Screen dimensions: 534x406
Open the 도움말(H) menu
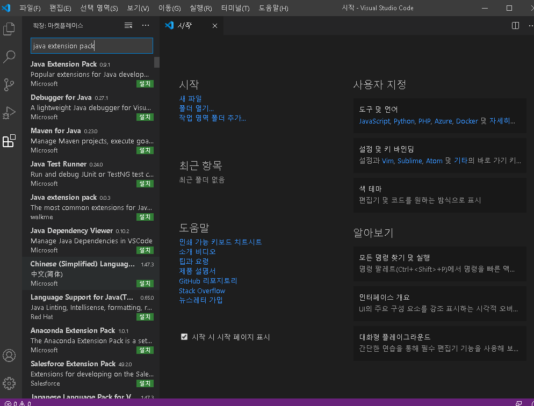tap(273, 8)
